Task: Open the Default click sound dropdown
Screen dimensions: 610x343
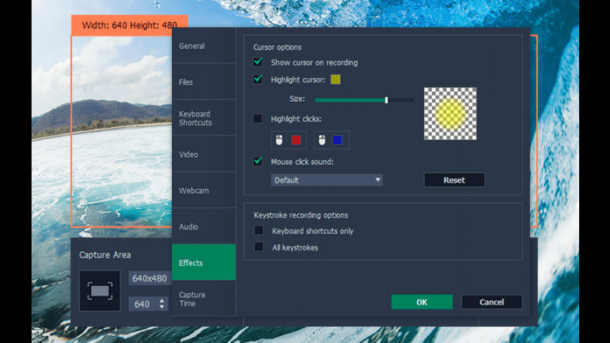Action: tap(327, 180)
